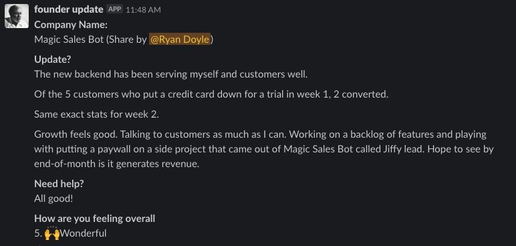Image resolution: width=516 pixels, height=246 pixels.
Task: Click the number 5 rating prefix
Action: [38, 233]
